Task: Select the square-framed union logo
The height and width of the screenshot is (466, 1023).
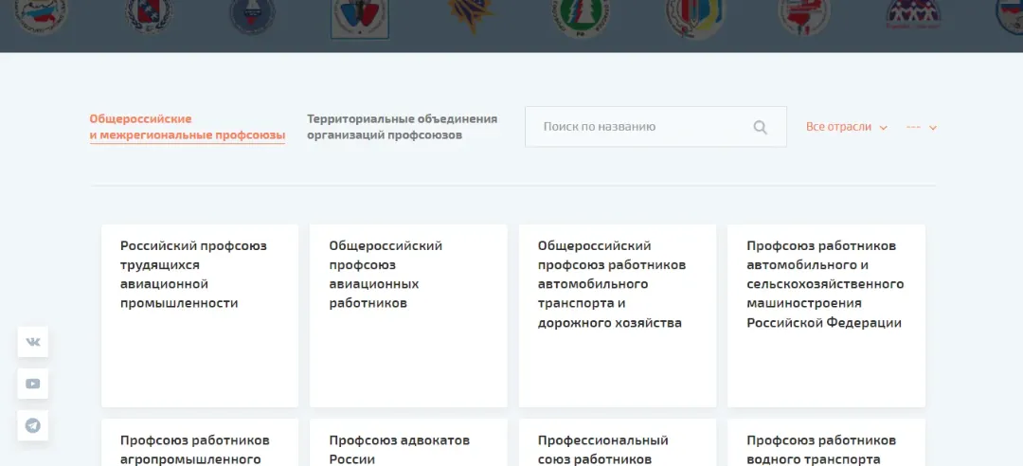Action: tap(360, 18)
